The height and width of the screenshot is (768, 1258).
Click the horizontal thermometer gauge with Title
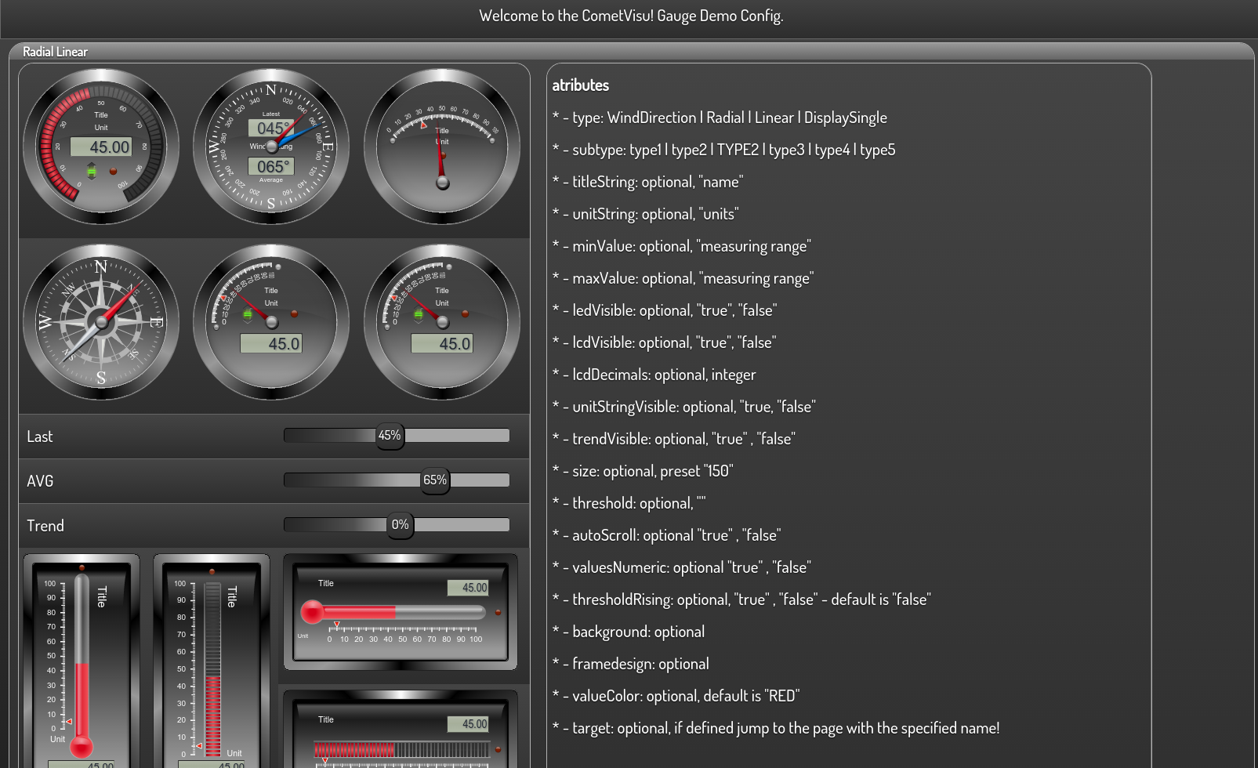pos(401,612)
